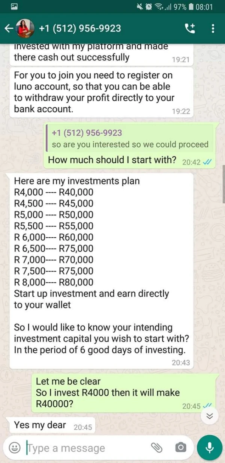The height and width of the screenshot is (463, 225).
Task: Tap the image notification icon in status bar
Action: click(15, 6)
